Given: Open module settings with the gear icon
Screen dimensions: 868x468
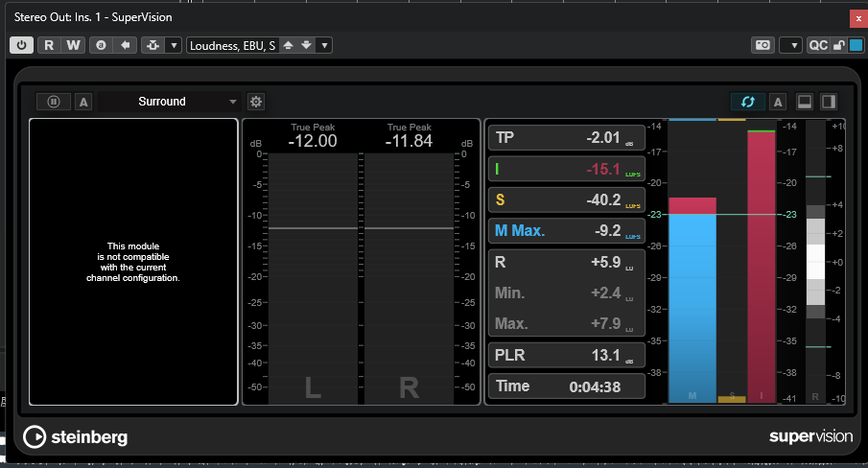Looking at the screenshot, I should click(256, 102).
